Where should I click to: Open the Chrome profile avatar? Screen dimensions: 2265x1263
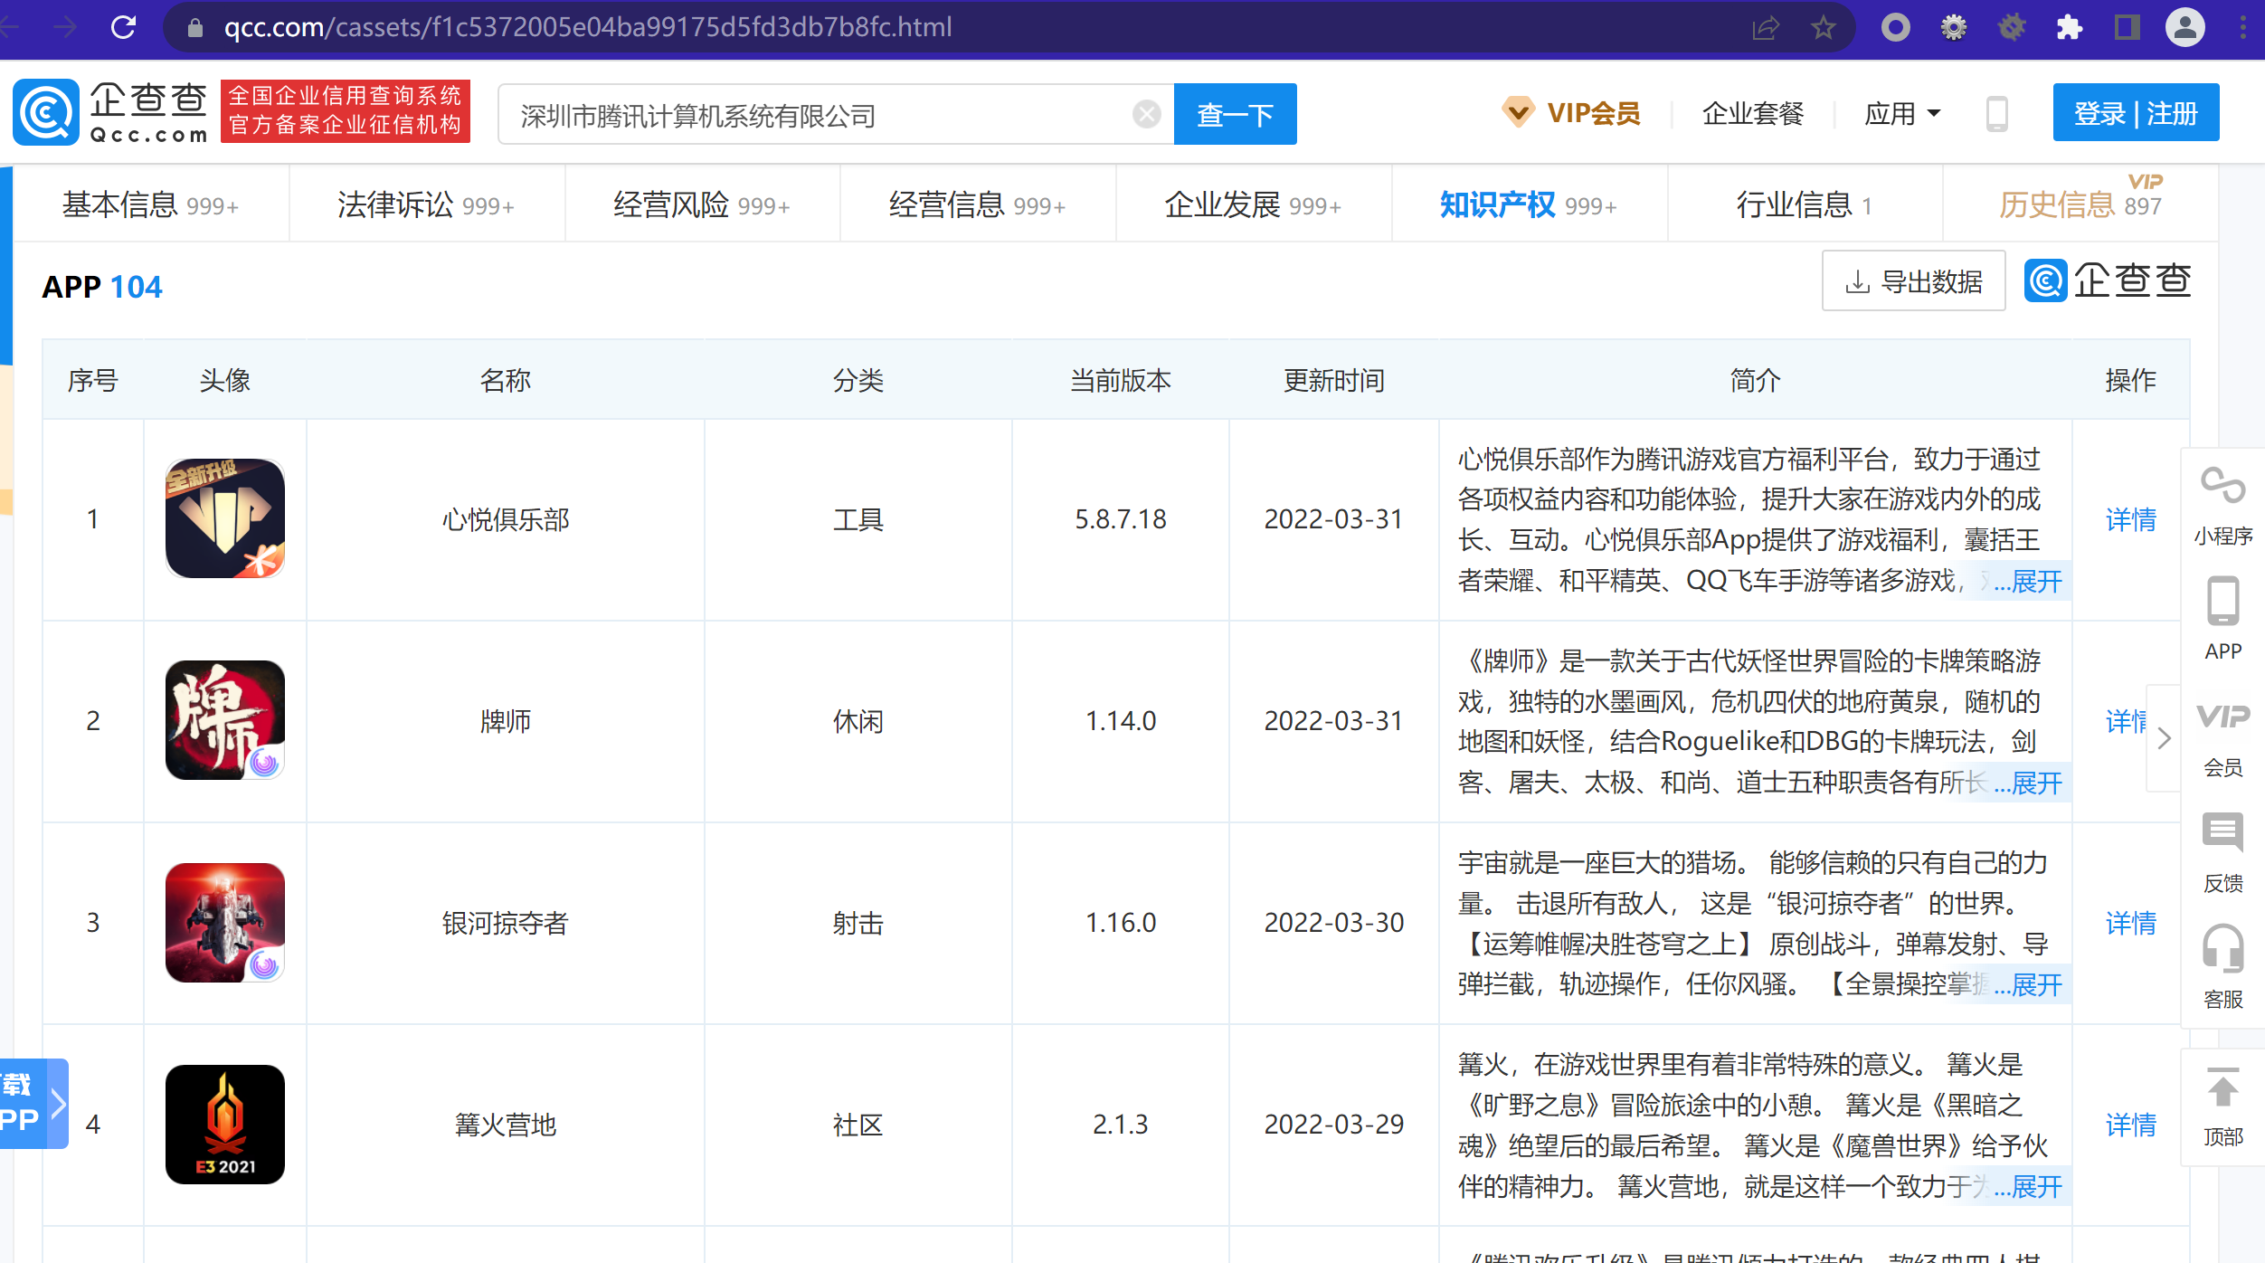point(2184,27)
